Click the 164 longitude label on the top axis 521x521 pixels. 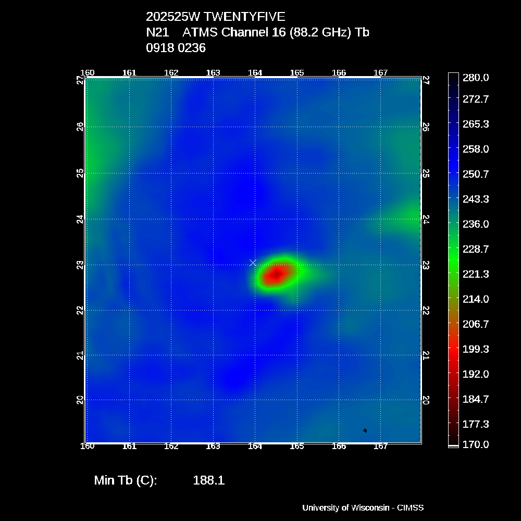click(x=255, y=72)
